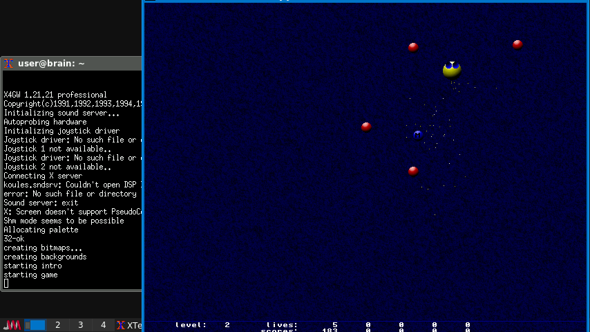The width and height of the screenshot is (590, 332).
Task: Switch to workspace 4 in the pager
Action: pyautogui.click(x=103, y=325)
